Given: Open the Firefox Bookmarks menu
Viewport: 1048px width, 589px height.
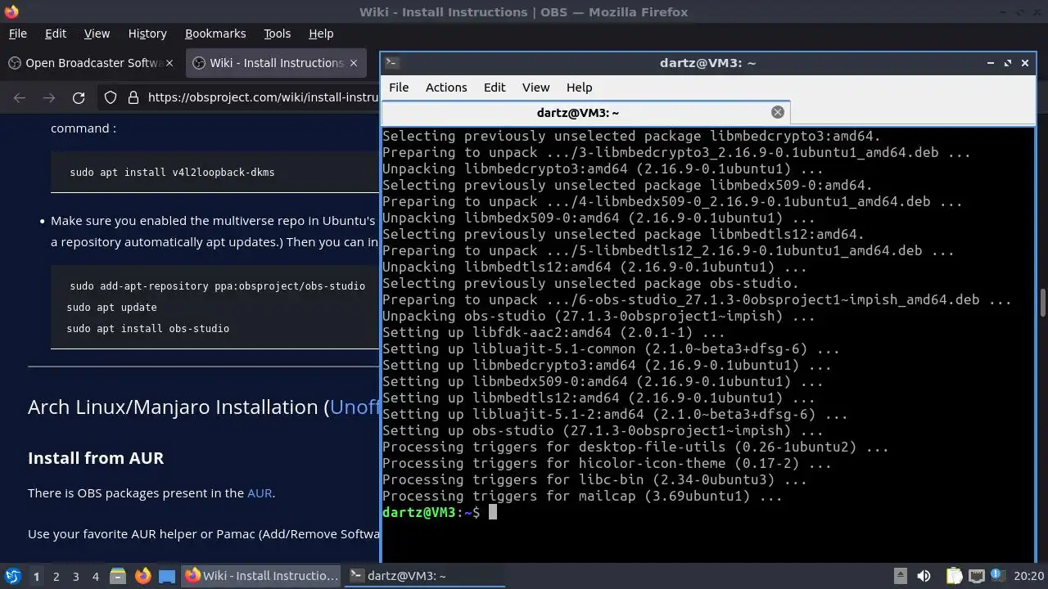Looking at the screenshot, I should coord(215,34).
